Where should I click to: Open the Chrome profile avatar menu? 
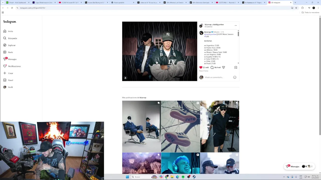[314, 8]
